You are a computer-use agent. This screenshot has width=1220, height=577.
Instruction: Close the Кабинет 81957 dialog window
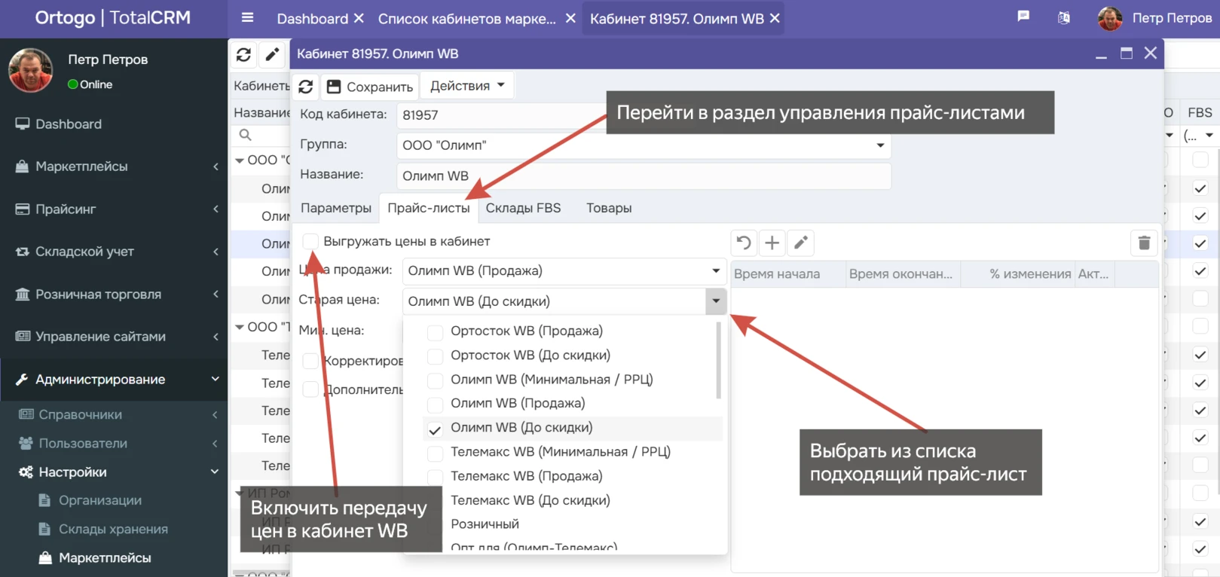coord(1151,53)
